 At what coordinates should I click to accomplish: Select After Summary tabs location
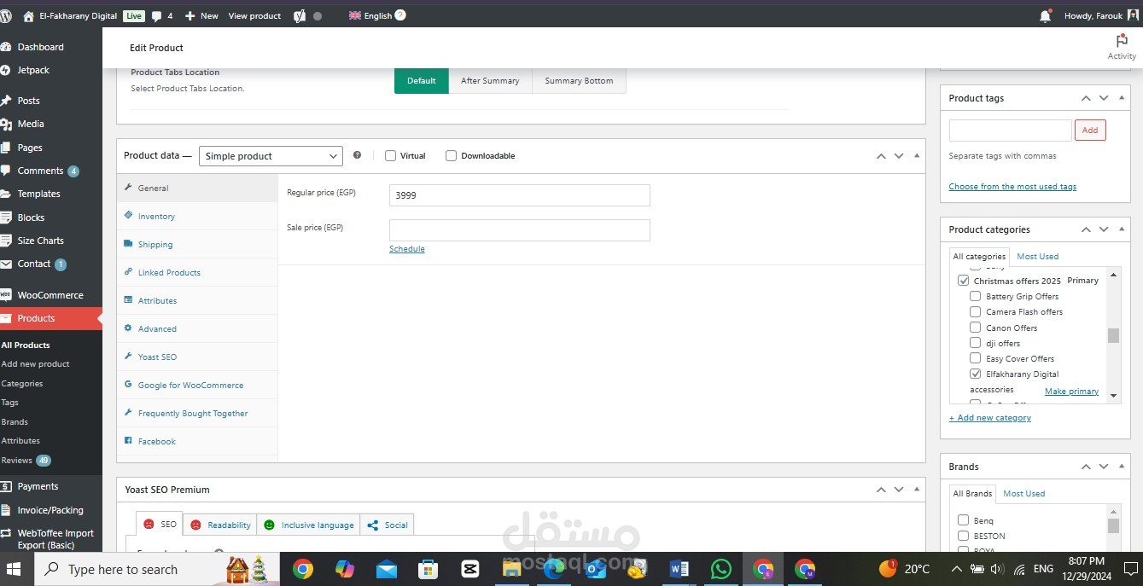(x=490, y=81)
